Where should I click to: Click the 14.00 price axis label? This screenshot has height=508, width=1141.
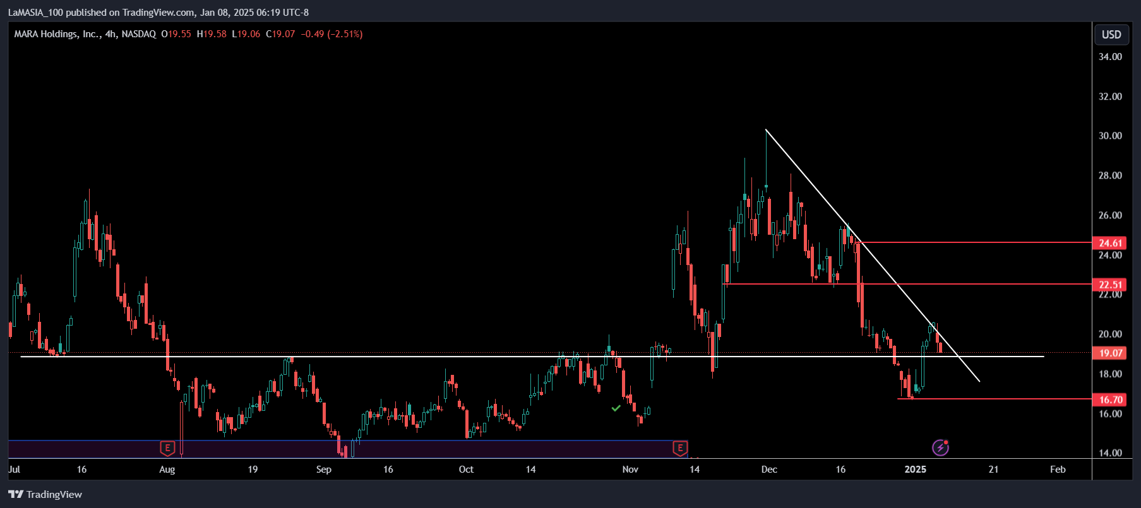[1110, 453]
